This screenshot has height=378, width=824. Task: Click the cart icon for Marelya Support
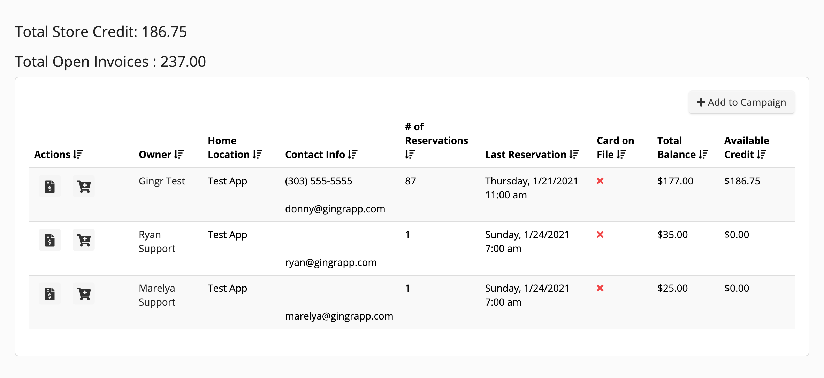[x=84, y=293]
